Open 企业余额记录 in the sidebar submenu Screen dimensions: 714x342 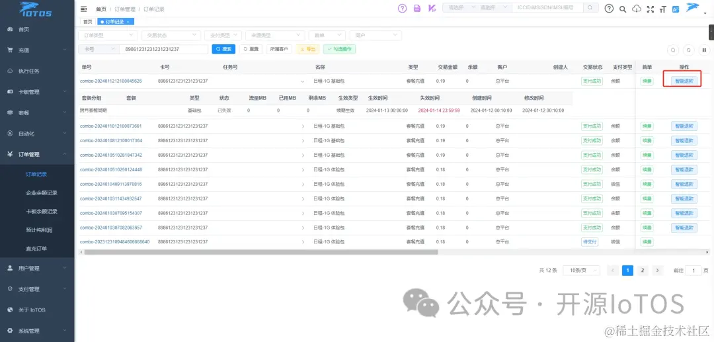tap(42, 193)
